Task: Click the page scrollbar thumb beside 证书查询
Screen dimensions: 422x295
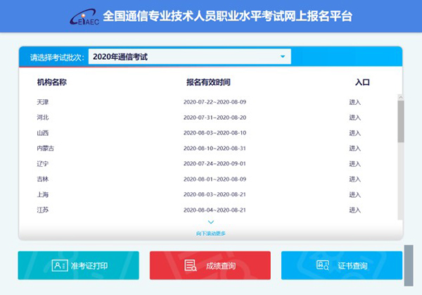Action: coord(409,265)
